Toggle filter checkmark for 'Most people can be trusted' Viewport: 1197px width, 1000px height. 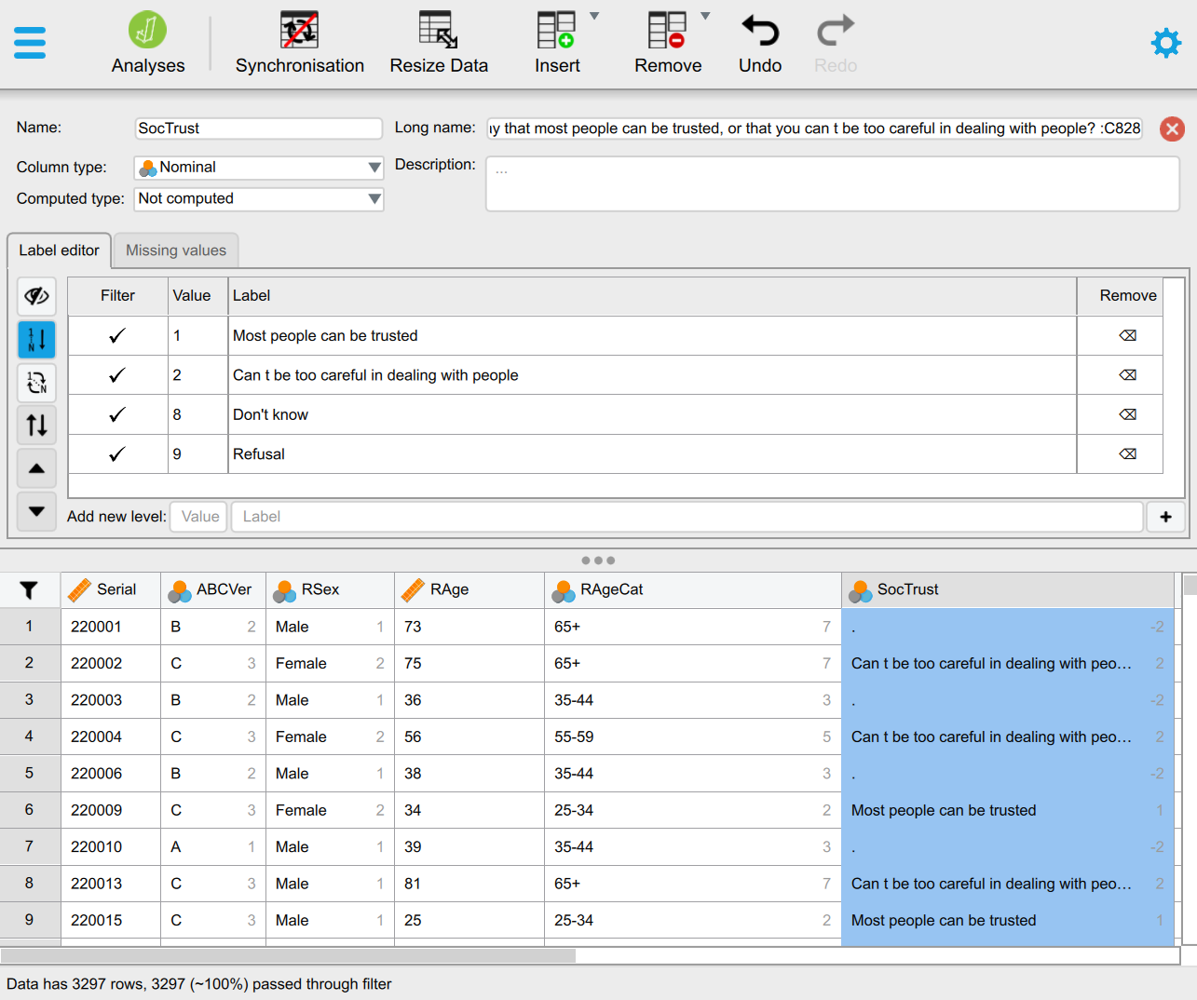117,336
